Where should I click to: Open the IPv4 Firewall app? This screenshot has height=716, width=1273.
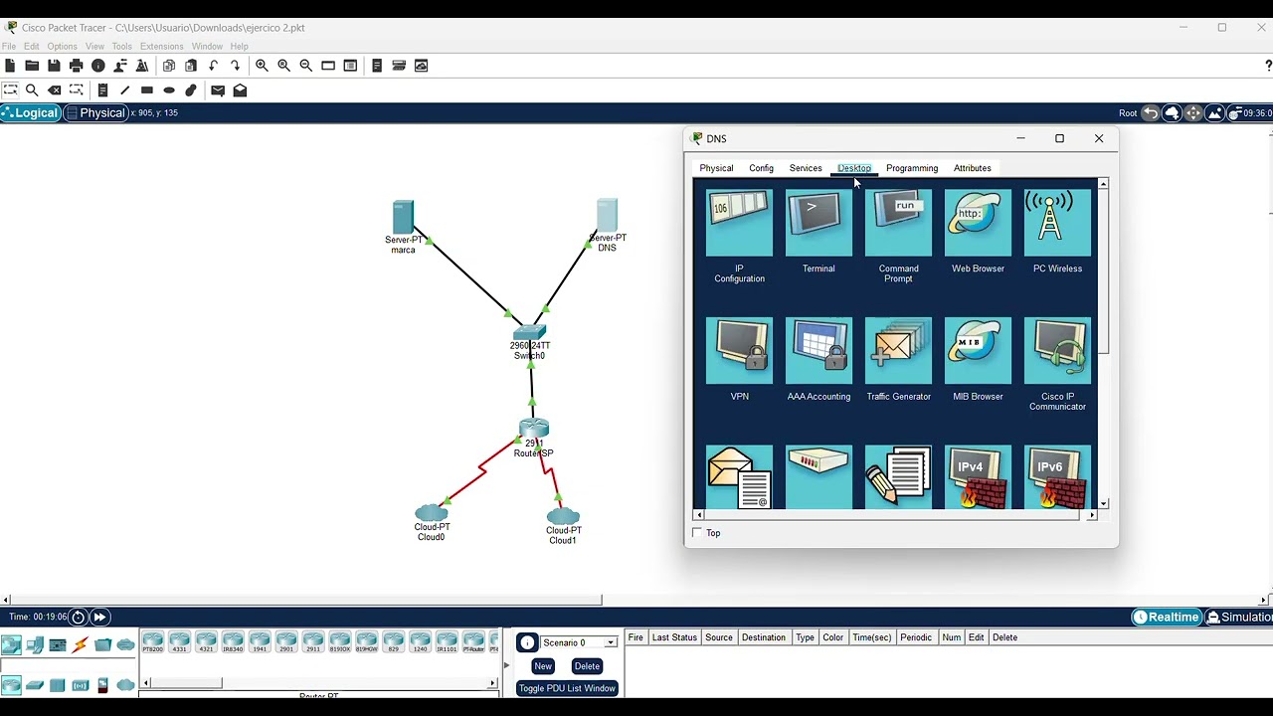pyautogui.click(x=978, y=477)
